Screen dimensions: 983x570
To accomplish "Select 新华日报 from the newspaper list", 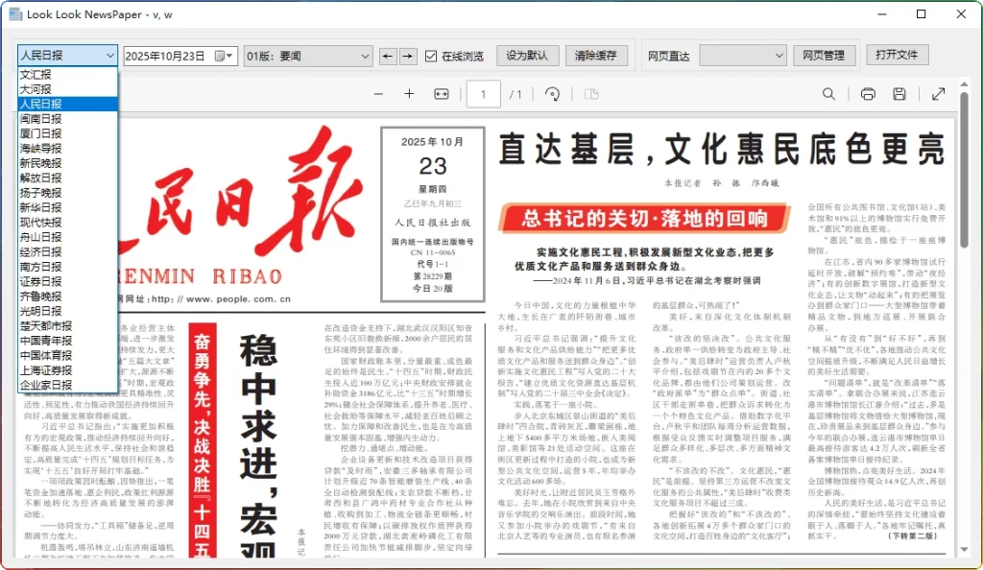I will (40, 207).
